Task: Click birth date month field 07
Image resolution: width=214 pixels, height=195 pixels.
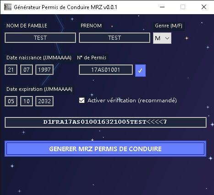Action: 27,70
